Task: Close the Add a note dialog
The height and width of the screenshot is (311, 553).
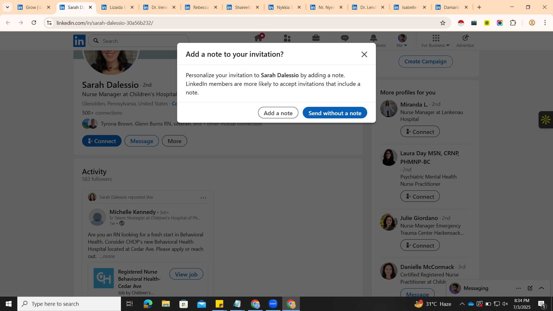Action: click(364, 54)
